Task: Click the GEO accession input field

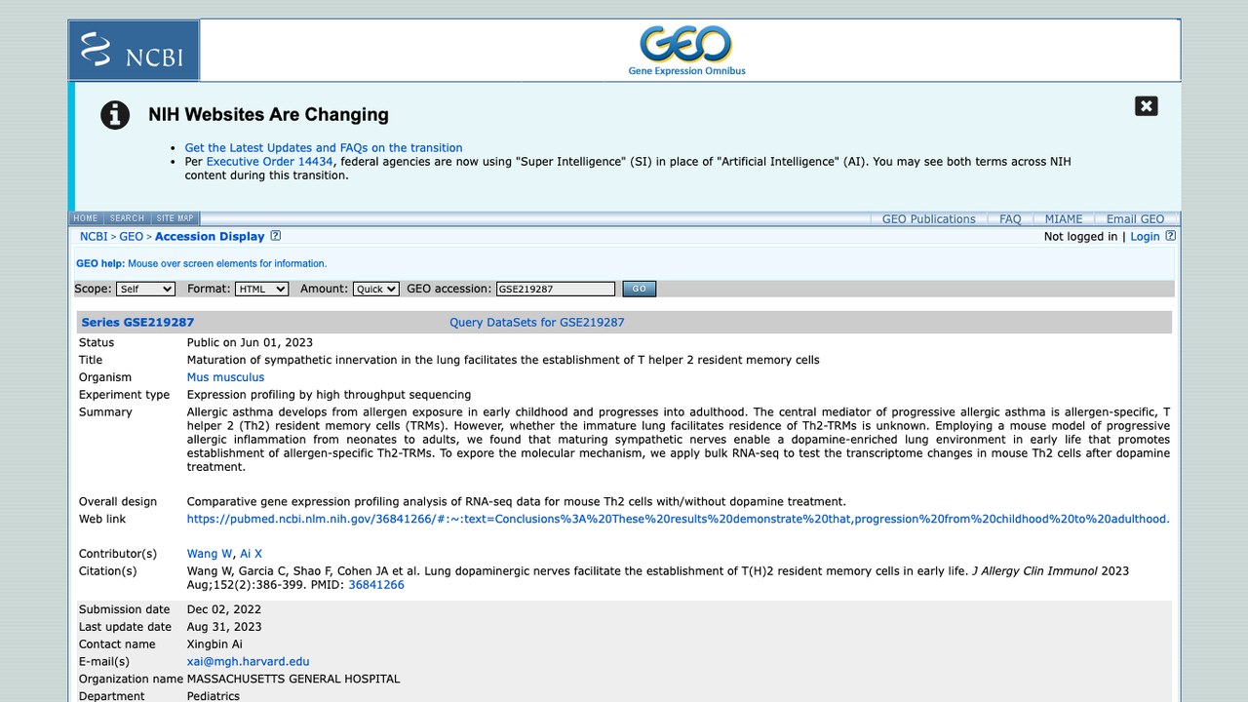Action: tap(556, 289)
